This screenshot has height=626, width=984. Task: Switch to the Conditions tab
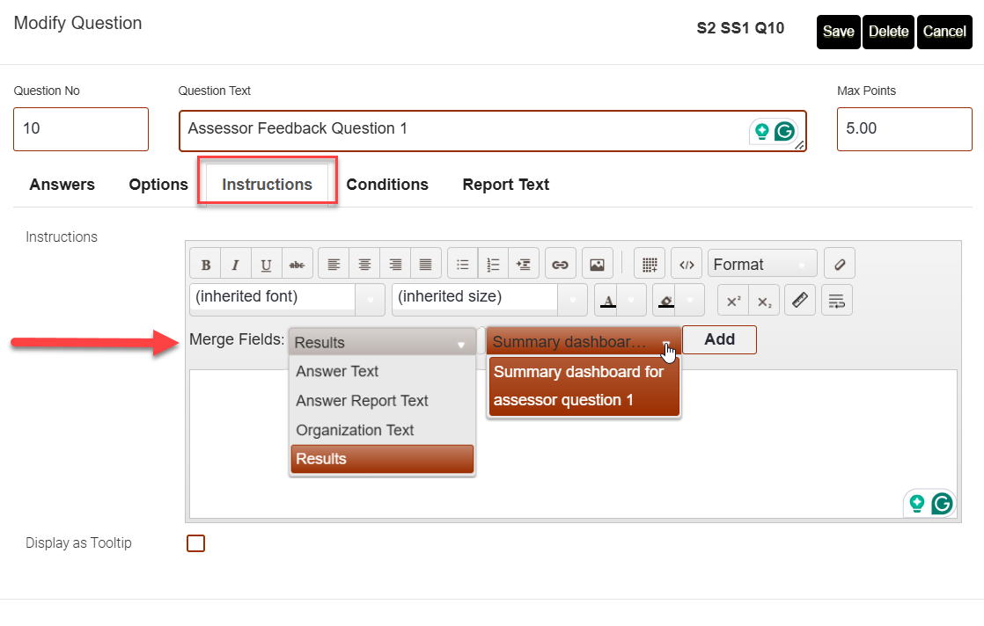(387, 185)
